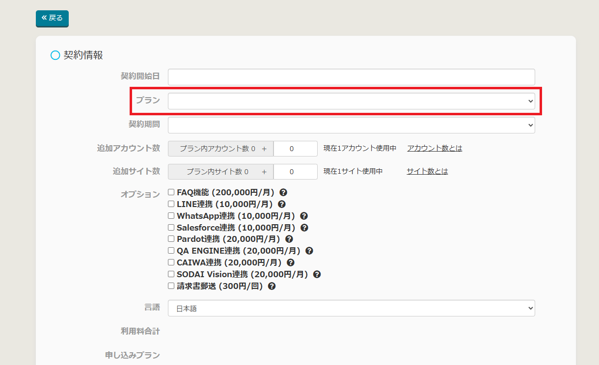Tick the 請求書郵送 checkbox

tap(171, 286)
